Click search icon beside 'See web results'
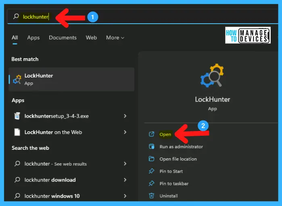This screenshot has height=206, width=282. click(x=17, y=163)
